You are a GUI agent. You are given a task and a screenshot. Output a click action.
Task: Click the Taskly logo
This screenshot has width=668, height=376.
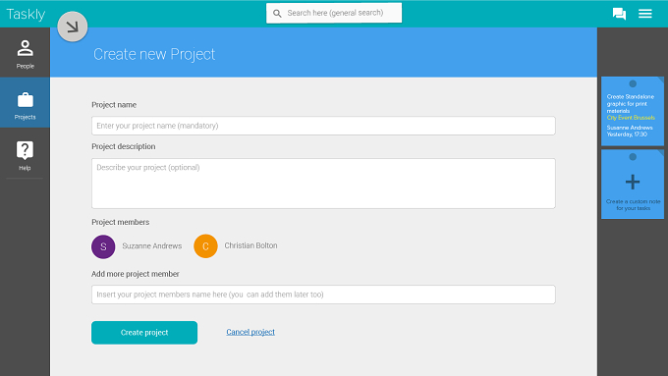pyautogui.click(x=26, y=14)
